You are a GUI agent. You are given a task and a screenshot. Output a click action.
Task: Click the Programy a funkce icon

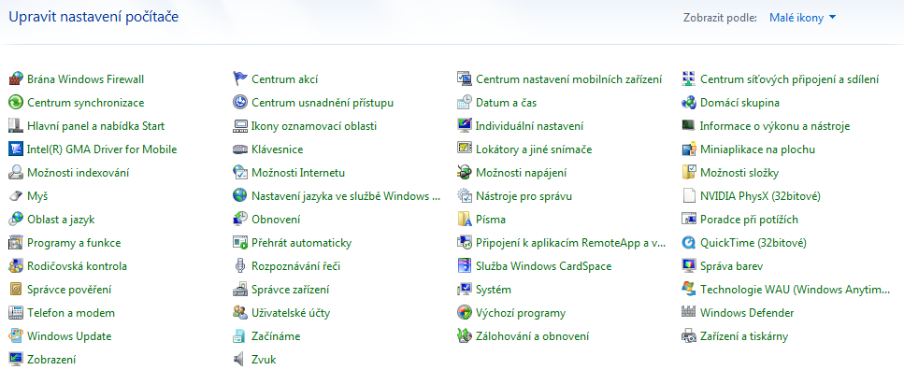click(x=16, y=243)
